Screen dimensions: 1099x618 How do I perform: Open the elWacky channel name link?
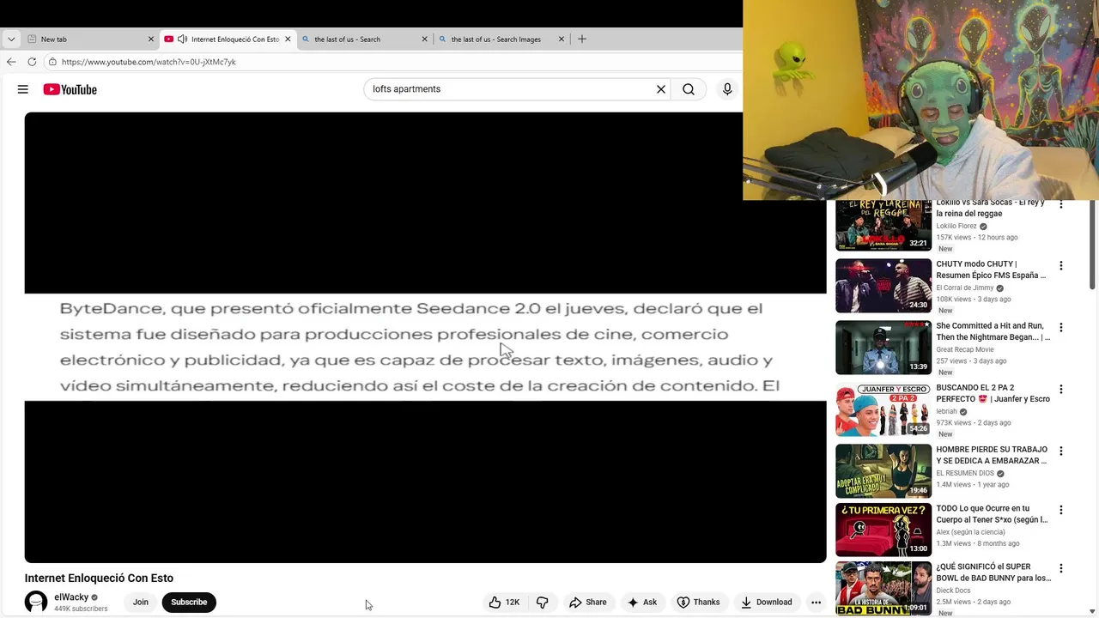pyautogui.click(x=71, y=597)
